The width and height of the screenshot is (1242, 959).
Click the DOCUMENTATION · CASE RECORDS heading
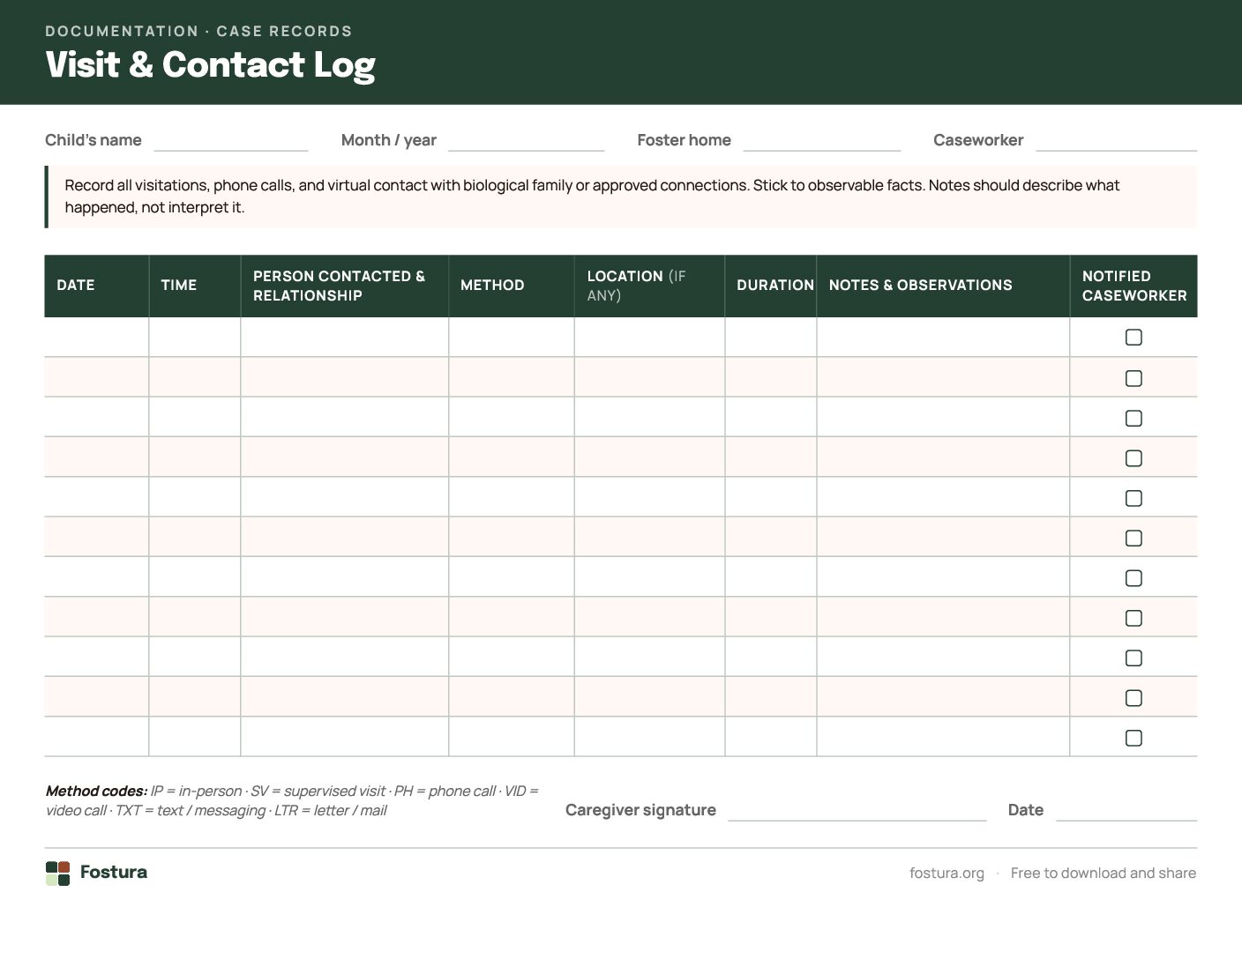[x=198, y=31]
